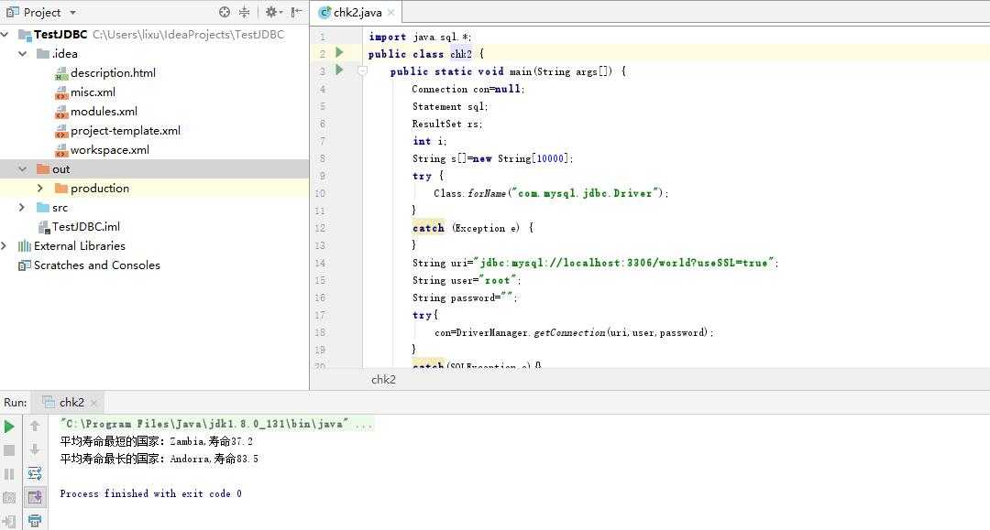The height and width of the screenshot is (530, 990).
Task: Select TestJDBC.iml module file
Action: [x=86, y=226]
